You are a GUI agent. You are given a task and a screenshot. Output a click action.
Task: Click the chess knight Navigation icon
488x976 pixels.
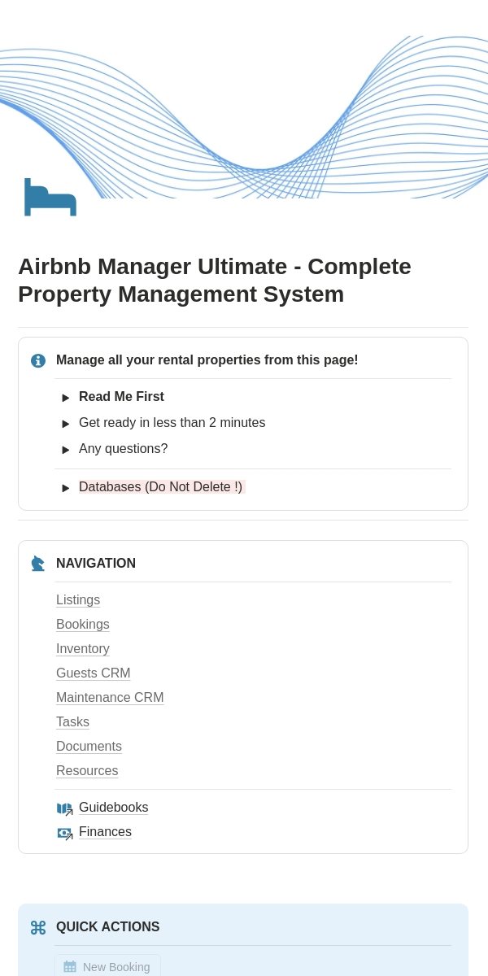click(x=38, y=564)
